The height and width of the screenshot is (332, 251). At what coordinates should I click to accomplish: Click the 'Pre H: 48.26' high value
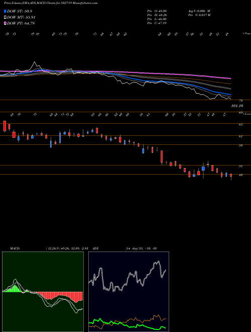157,15
